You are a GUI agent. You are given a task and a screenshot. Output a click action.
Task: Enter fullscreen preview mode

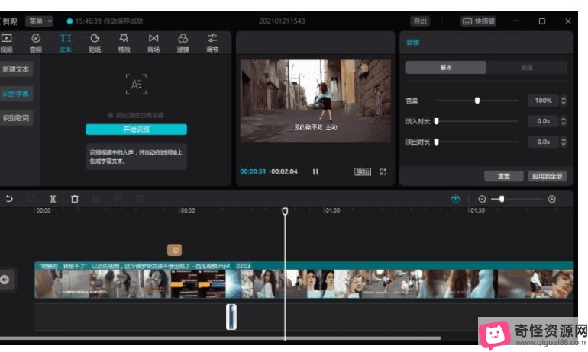383,172
